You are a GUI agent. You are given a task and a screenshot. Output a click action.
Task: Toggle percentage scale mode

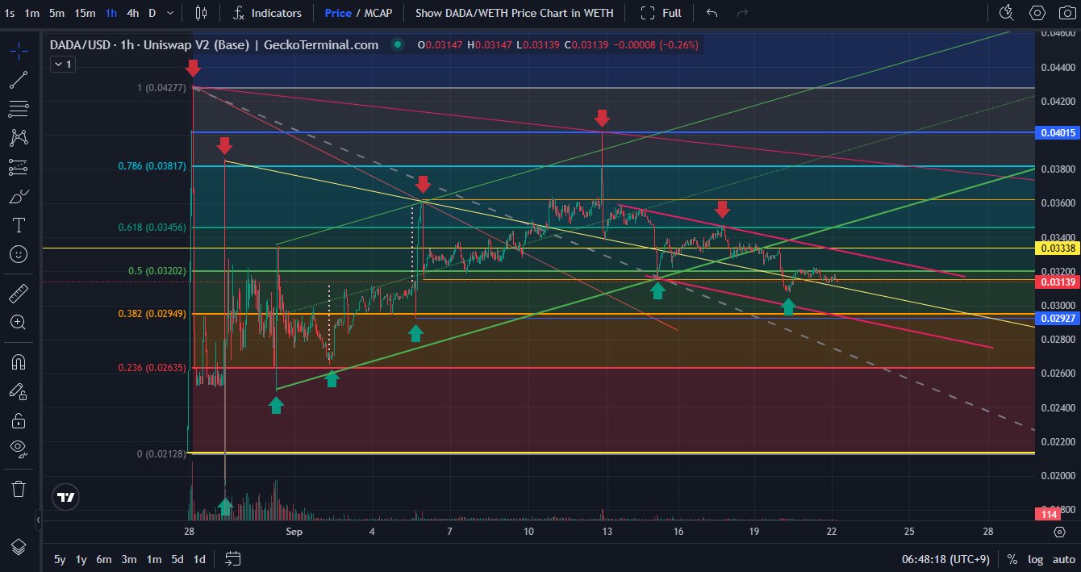[1012, 559]
